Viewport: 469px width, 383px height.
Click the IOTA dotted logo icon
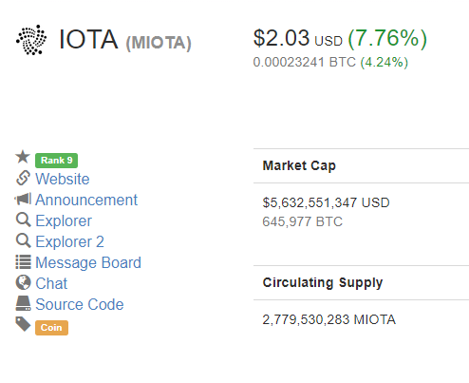(31, 40)
